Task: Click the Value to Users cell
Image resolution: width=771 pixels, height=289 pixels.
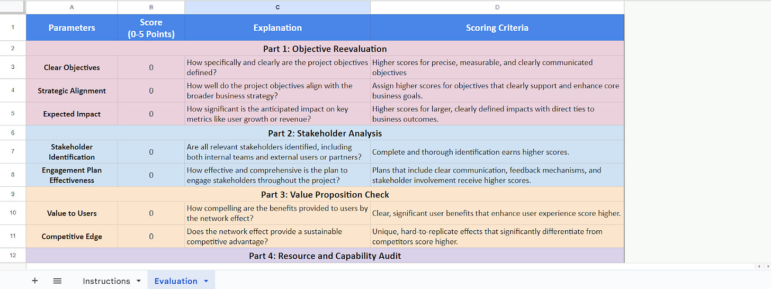Action: click(x=72, y=213)
